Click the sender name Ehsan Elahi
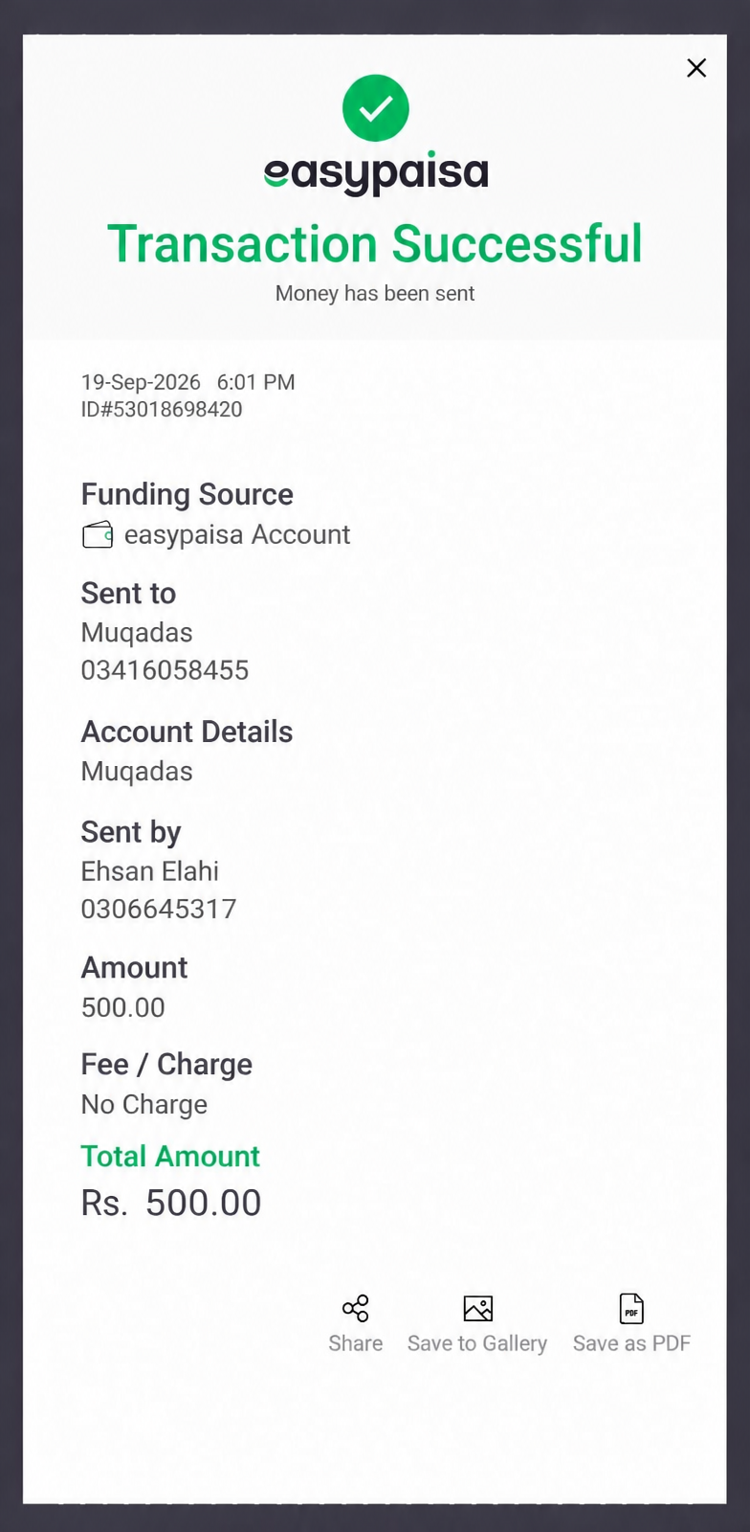750x1532 pixels. 150,871
